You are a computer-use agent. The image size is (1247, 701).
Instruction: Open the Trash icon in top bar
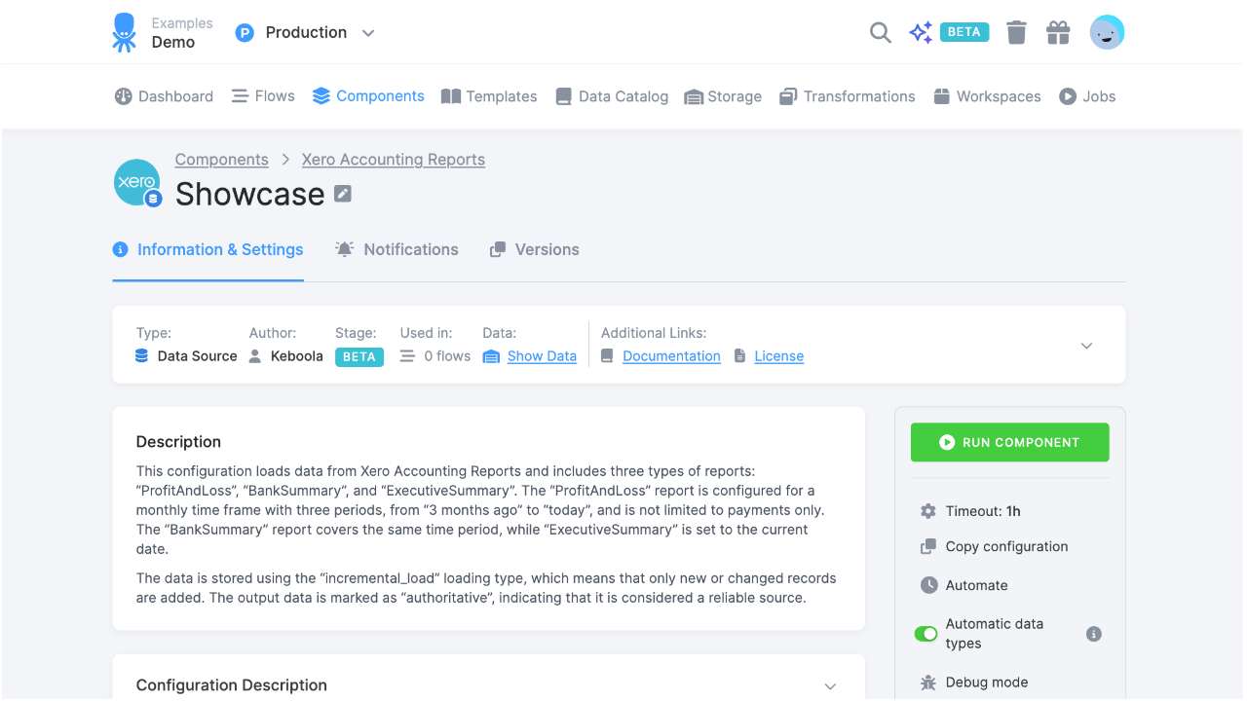pyautogui.click(x=1016, y=32)
